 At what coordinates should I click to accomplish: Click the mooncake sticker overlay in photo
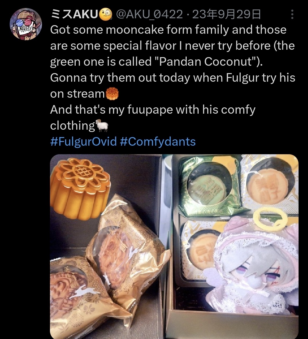80,189
